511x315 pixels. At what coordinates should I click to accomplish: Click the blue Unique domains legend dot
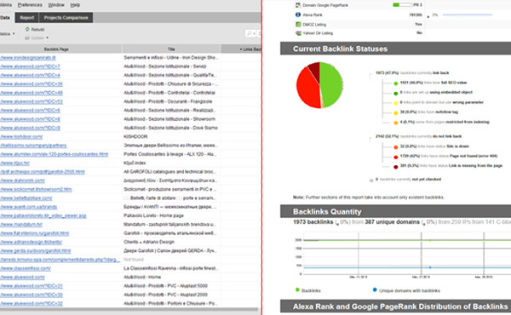tap(375, 289)
